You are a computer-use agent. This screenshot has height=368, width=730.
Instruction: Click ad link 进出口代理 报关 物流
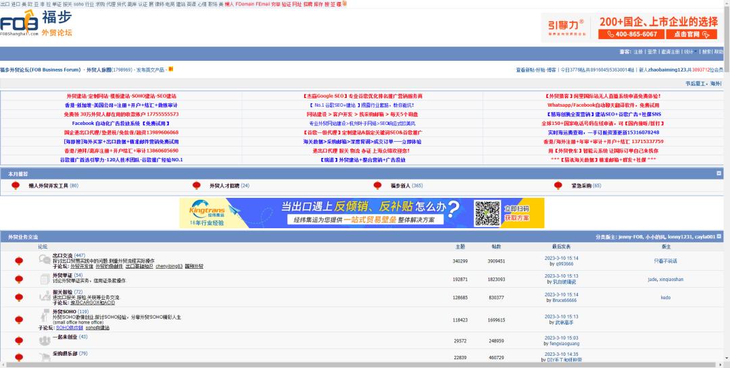click(361, 151)
